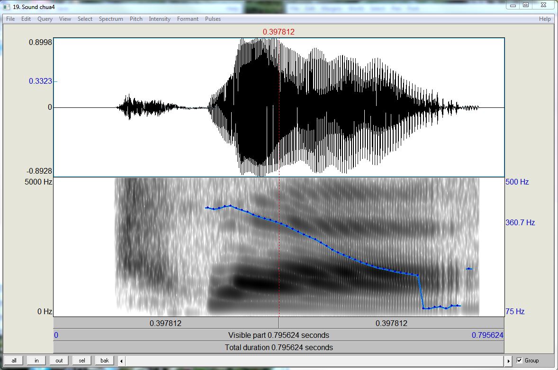
Task: Click the horizontal scrollbar track
Action: [315, 361]
